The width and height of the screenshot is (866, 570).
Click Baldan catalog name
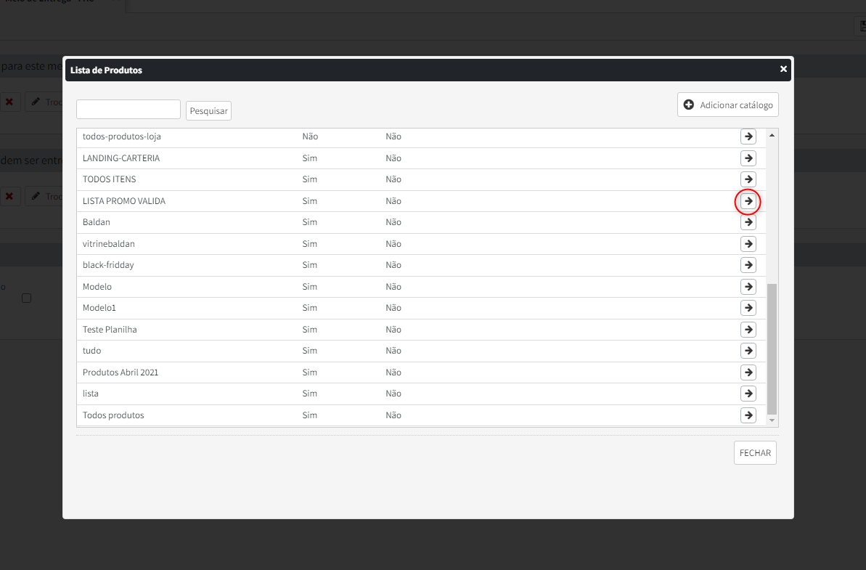[96, 222]
